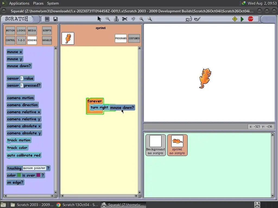Image resolution: width=278 pixels, height=208 pixels.
Task: Open the SCRIPTS category button
Action: click(x=47, y=31)
